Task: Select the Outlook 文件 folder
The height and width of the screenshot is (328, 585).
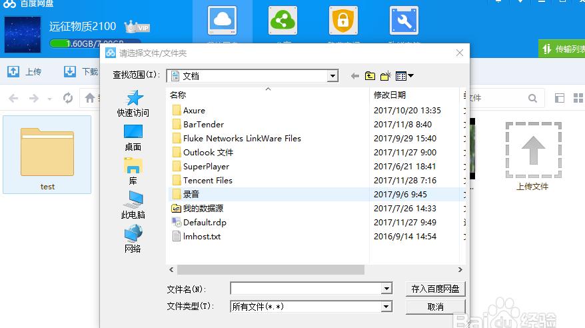Action: (203, 152)
